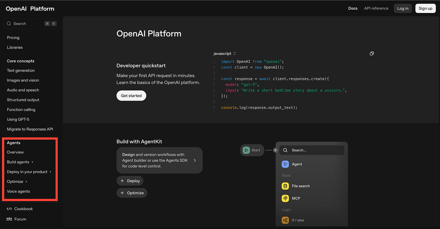The image size is (440, 229).
Task: Click the OpenAI Platform logo
Action: pos(30,9)
